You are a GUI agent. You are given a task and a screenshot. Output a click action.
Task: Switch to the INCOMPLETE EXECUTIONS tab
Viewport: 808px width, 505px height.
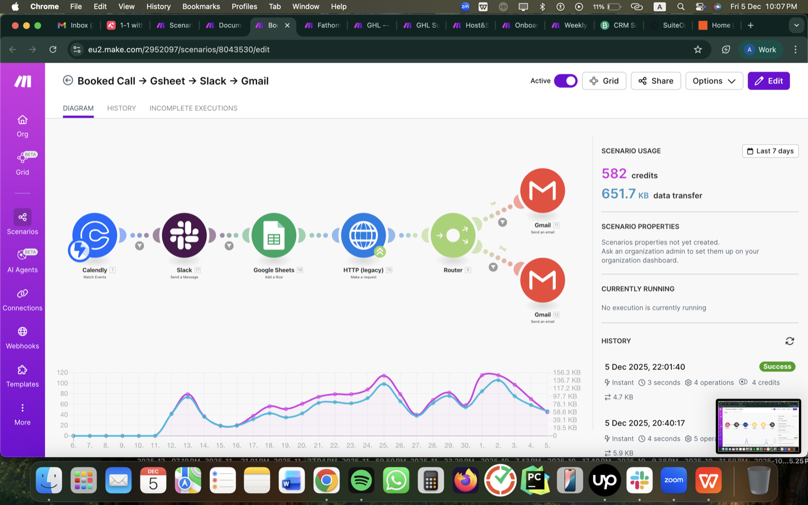(x=193, y=108)
